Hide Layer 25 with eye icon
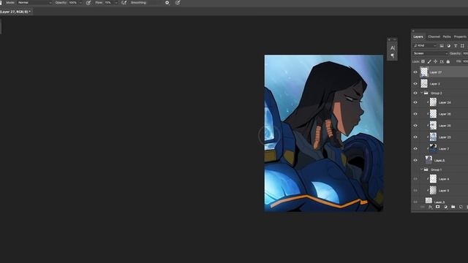 coord(415,126)
